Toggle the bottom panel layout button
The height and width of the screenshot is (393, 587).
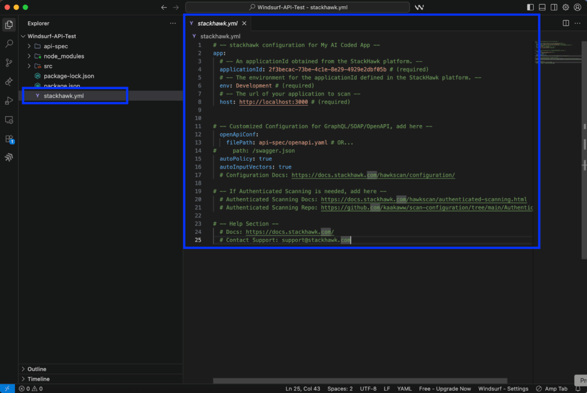tap(542, 7)
